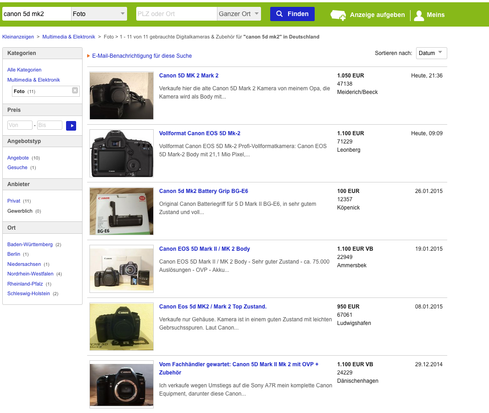
Task: Open the Ganzer Ort radius dropdown
Action: (x=239, y=14)
